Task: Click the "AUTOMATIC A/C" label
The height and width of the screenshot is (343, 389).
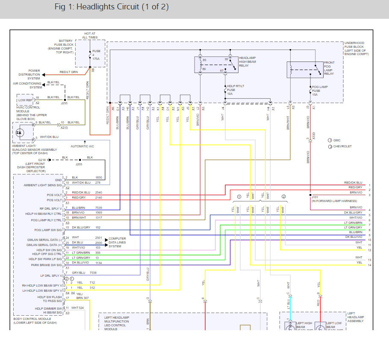Action: pyautogui.click(x=82, y=146)
